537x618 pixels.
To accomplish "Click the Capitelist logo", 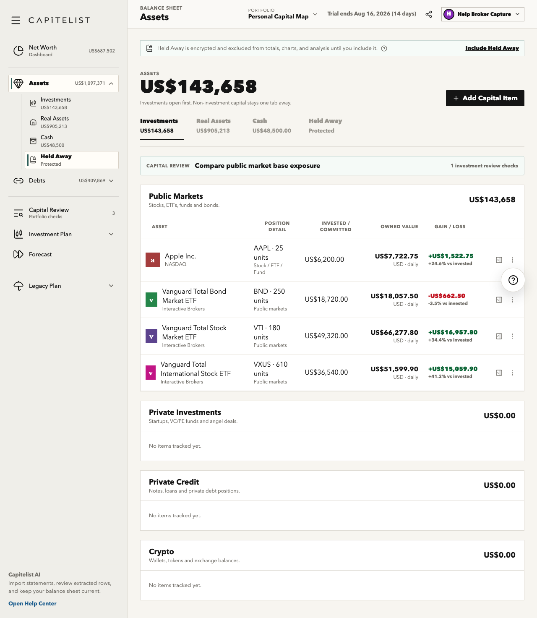I will pyautogui.click(x=59, y=20).
